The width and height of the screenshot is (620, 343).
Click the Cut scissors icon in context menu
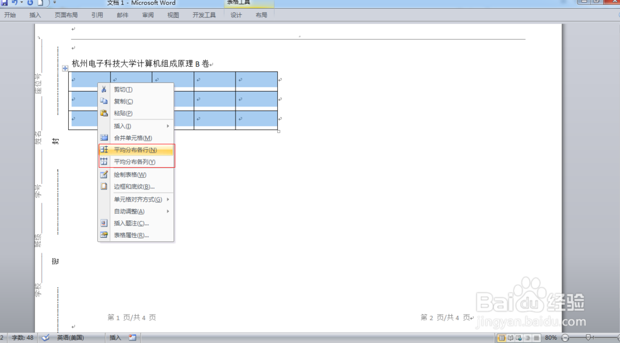(x=104, y=89)
